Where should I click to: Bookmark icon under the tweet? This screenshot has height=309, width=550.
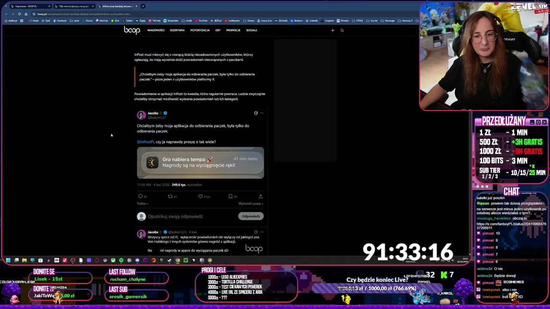click(x=230, y=197)
